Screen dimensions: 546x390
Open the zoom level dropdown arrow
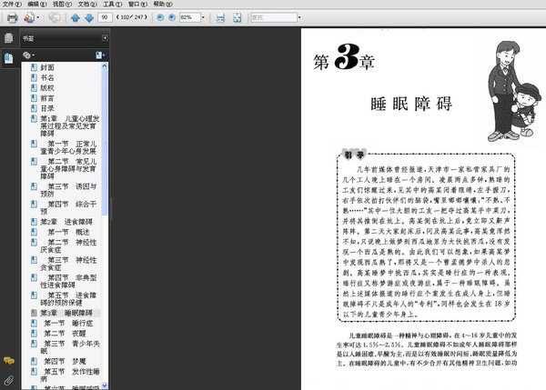203,17
